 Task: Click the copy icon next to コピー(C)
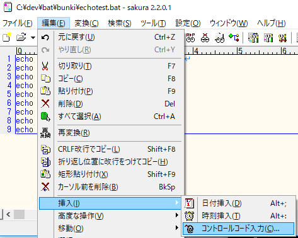(x=45, y=78)
